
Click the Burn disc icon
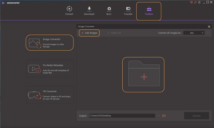click(x=109, y=9)
